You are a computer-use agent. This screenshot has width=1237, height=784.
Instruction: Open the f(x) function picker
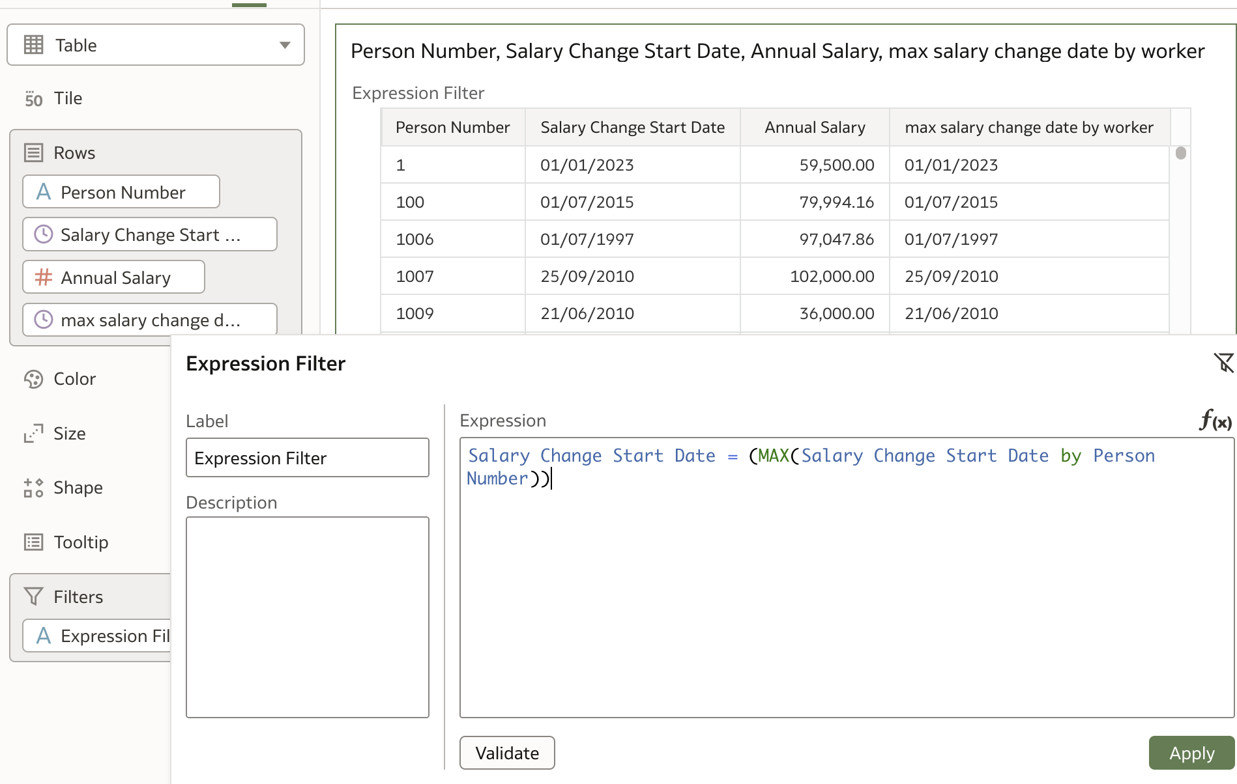click(1215, 421)
